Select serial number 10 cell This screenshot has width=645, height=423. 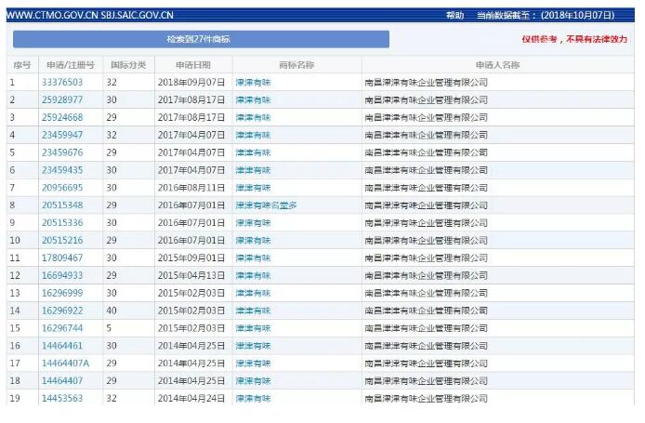point(15,240)
